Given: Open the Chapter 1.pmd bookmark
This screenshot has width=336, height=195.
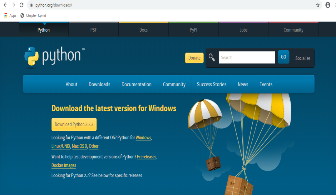Looking at the screenshot, I should [x=34, y=15].
